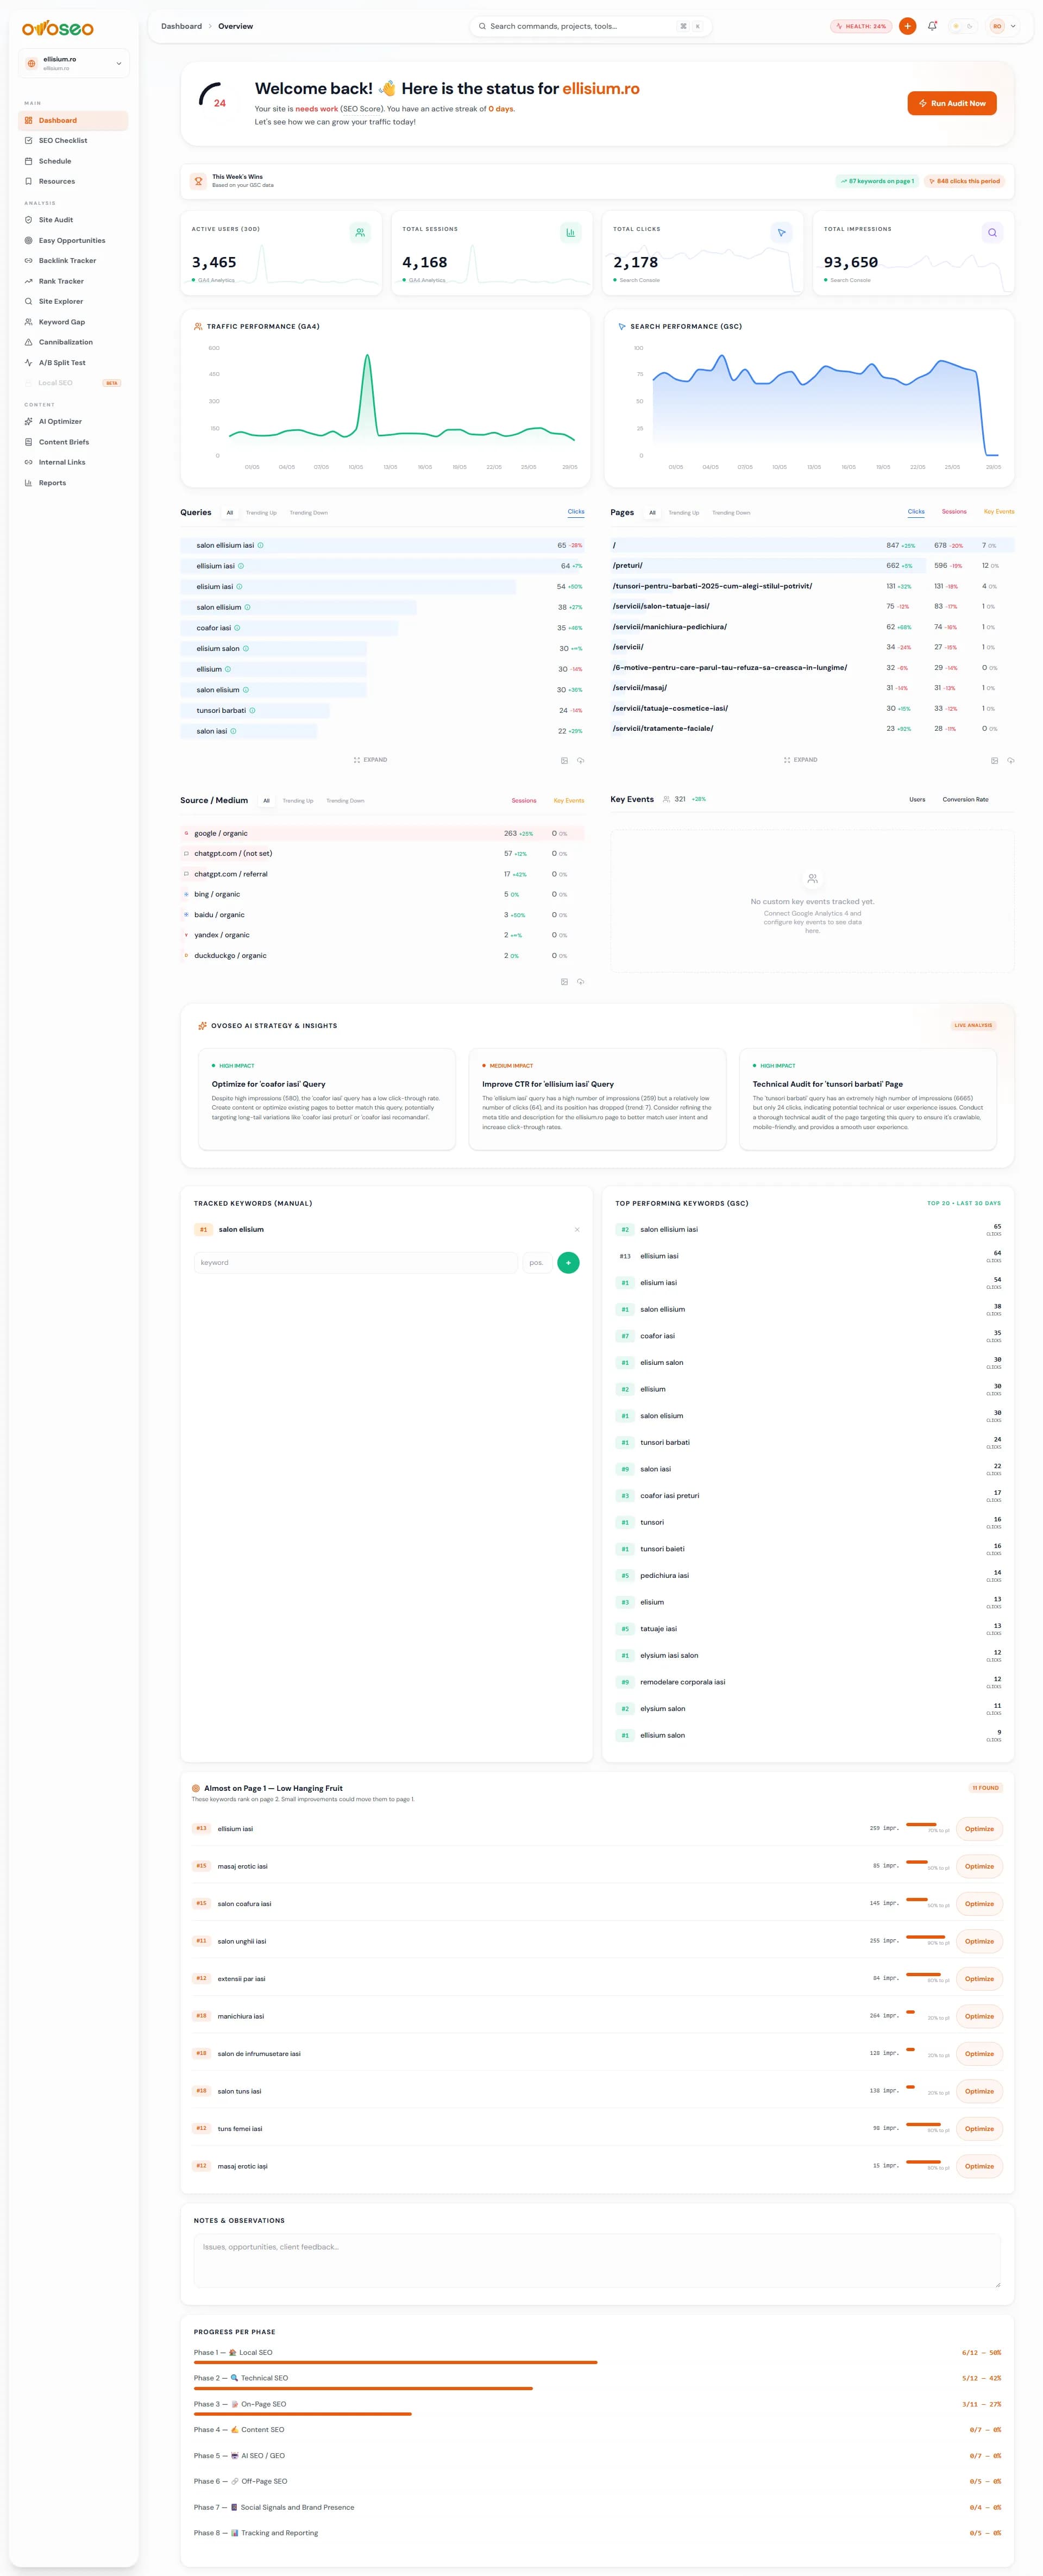Show Key Events Conversion Rate view

[x=965, y=800]
